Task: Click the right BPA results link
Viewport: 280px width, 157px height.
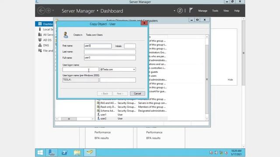Action: [x=153, y=138]
